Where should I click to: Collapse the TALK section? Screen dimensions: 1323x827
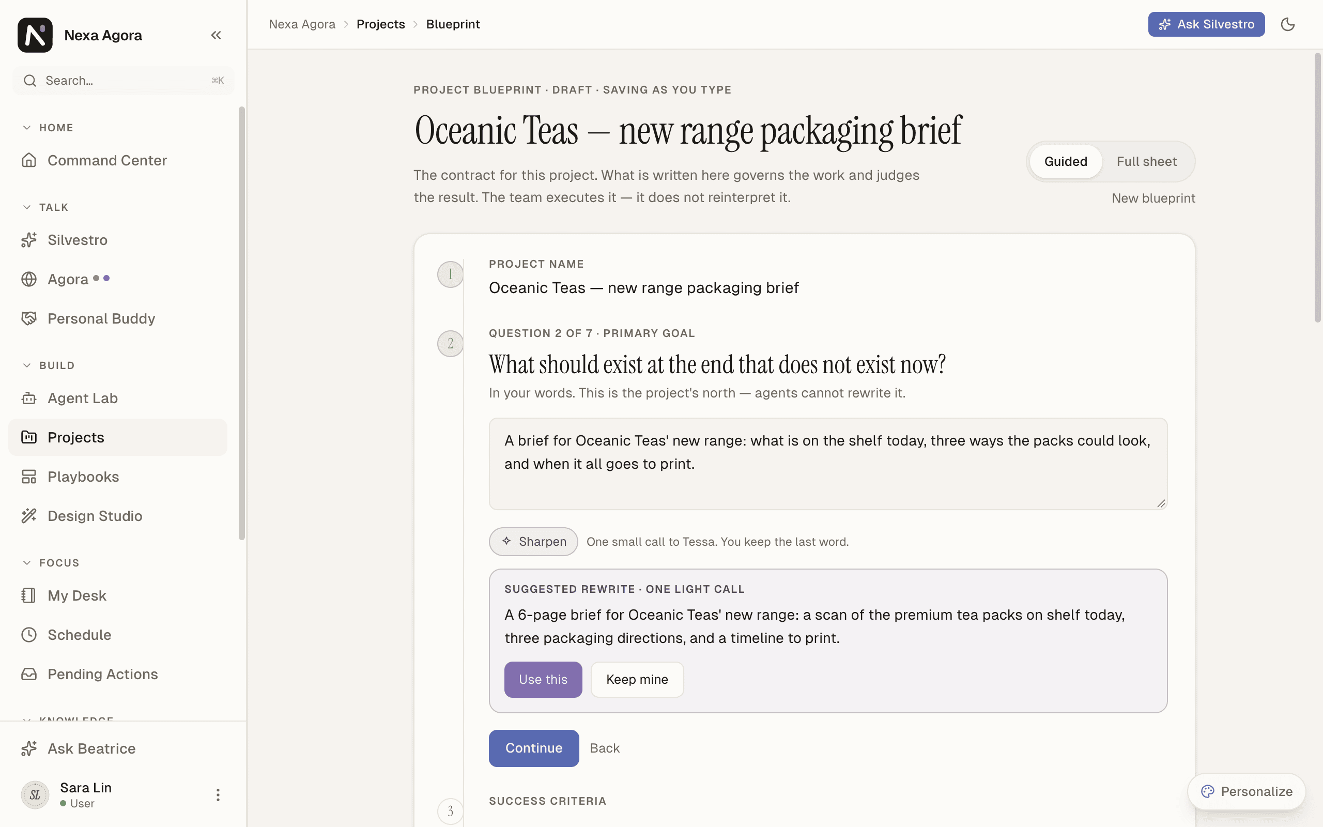click(27, 207)
